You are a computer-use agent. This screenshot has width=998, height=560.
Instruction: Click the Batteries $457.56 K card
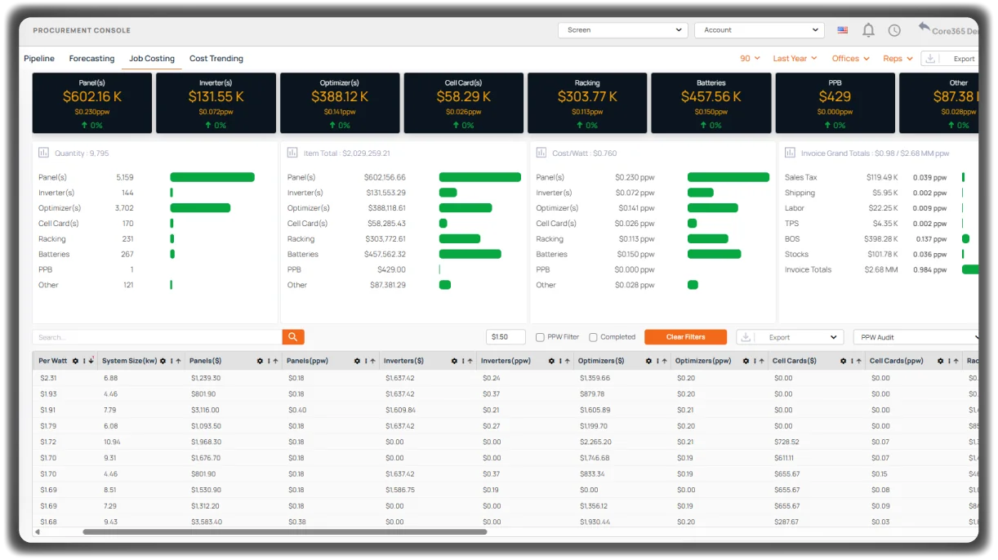711,103
